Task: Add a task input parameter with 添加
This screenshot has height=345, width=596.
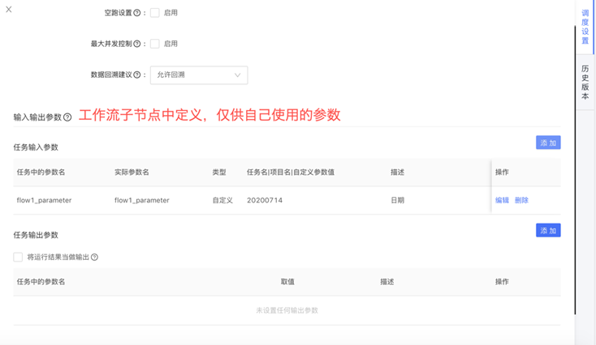Action: pyautogui.click(x=548, y=143)
